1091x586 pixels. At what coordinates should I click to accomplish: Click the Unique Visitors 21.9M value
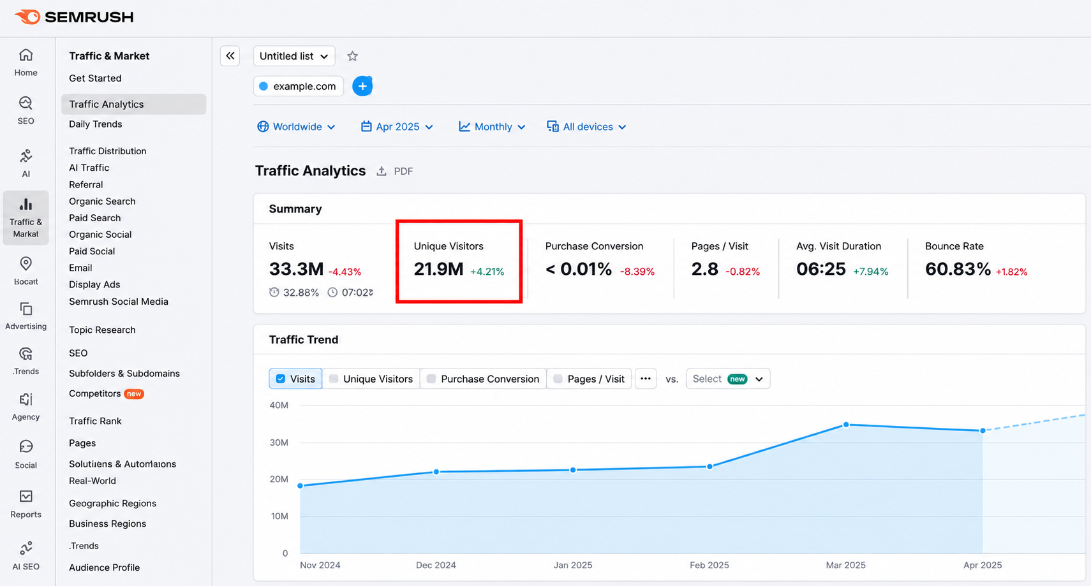pyautogui.click(x=438, y=269)
